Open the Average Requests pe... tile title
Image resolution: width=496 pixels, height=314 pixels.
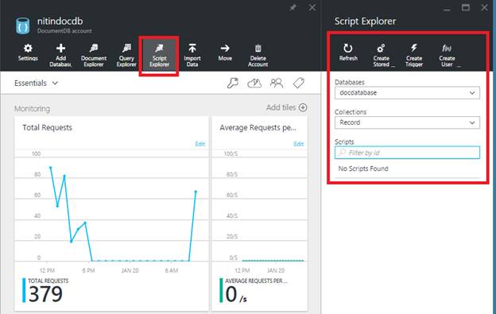click(258, 127)
